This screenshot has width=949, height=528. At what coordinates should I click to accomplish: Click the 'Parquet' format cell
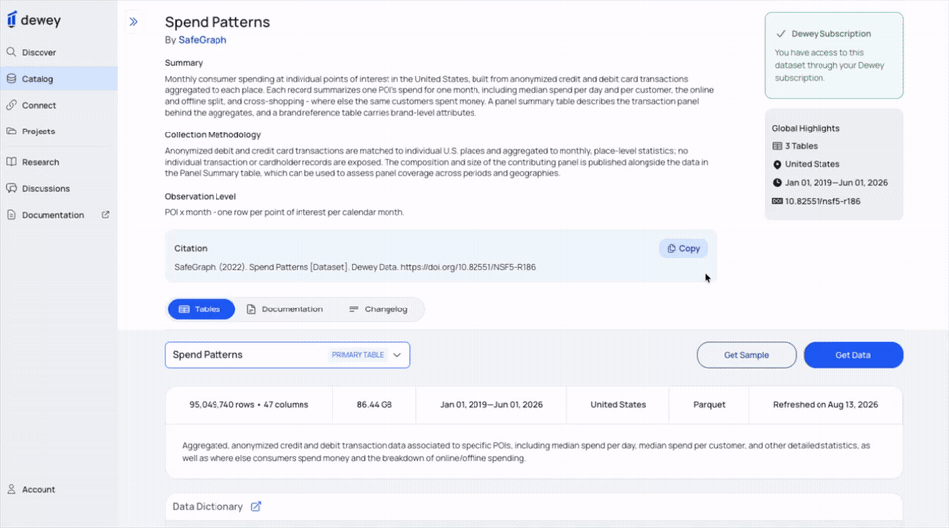coord(709,405)
